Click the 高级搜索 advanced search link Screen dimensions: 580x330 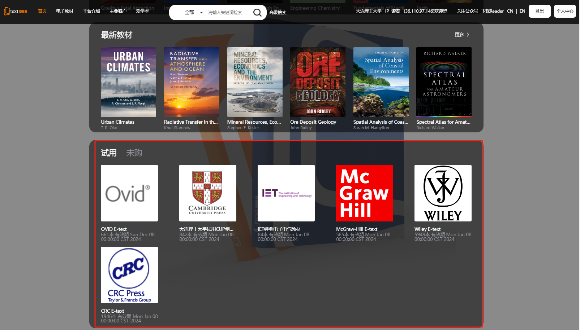(278, 13)
